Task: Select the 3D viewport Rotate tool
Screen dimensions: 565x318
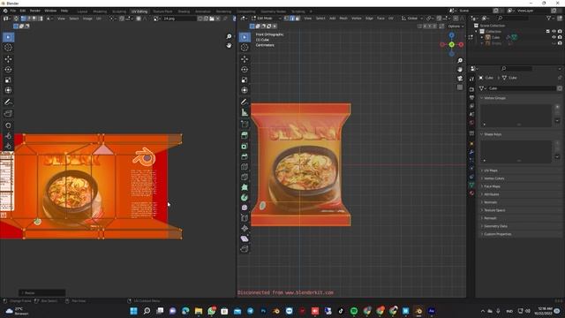Action: coord(245,69)
